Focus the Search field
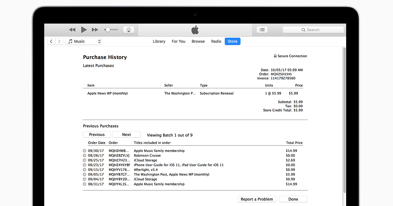 [x=313, y=30]
